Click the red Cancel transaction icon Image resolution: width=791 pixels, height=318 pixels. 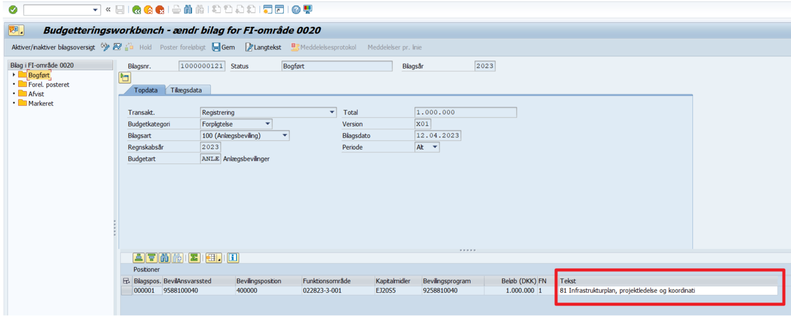click(x=159, y=10)
